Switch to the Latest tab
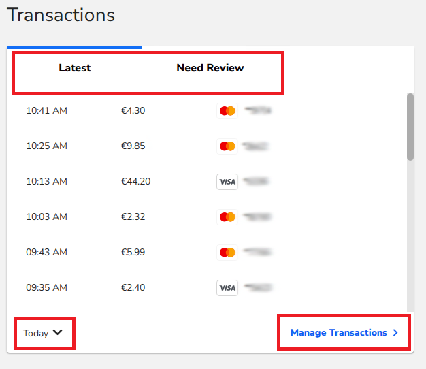Viewport: 426px width, 369px height. point(75,68)
